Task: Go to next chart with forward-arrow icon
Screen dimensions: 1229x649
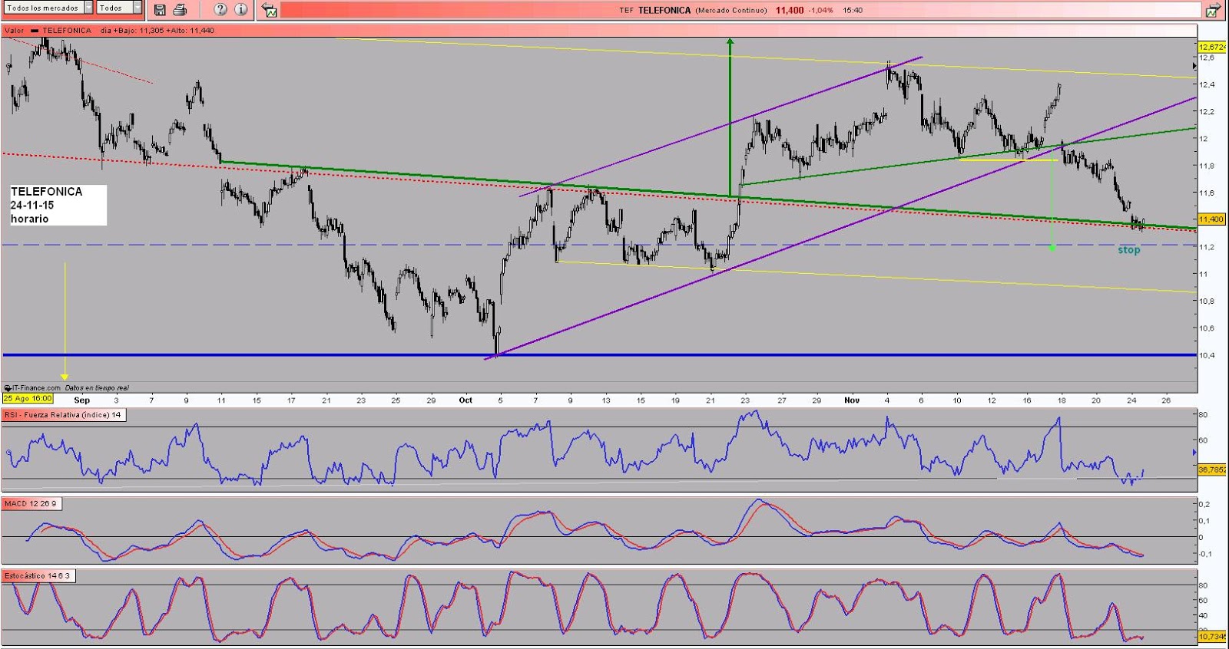Action: (x=1212, y=10)
